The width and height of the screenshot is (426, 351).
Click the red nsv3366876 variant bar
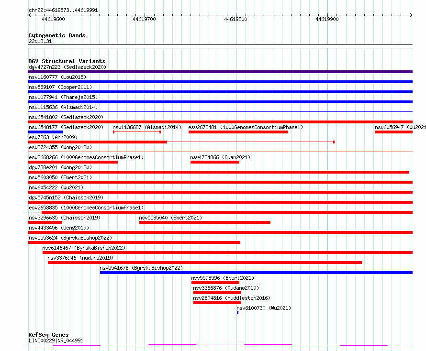pyautogui.click(x=217, y=293)
